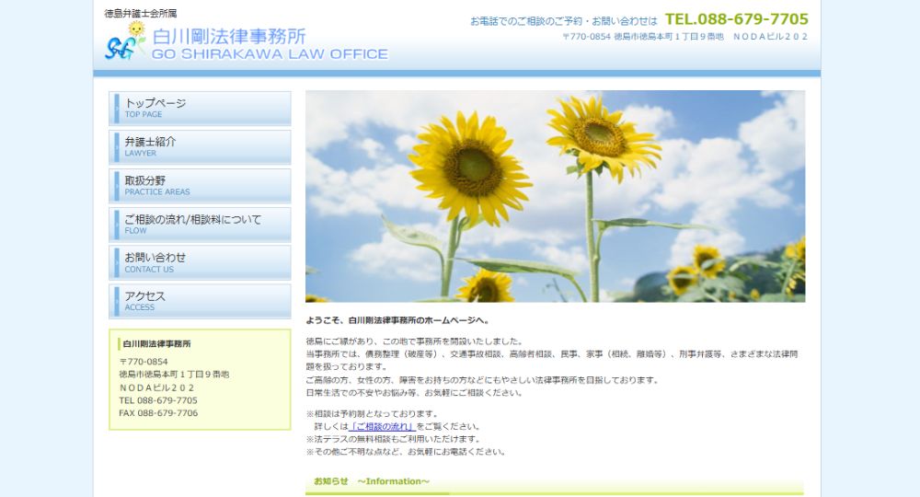Click the sidebar FAX 088-679-7706 line

pos(158,413)
